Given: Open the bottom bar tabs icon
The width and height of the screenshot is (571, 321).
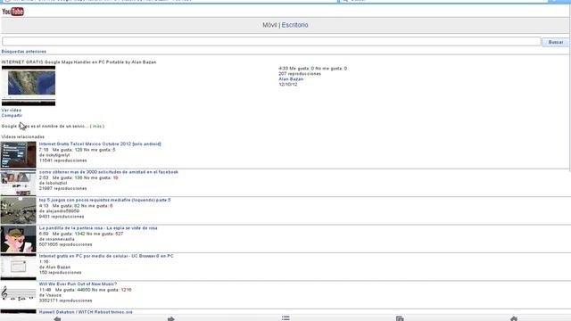Looking at the screenshot, I should tap(400, 319).
